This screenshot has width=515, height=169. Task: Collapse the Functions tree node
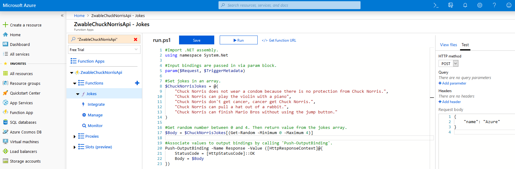(x=75, y=83)
